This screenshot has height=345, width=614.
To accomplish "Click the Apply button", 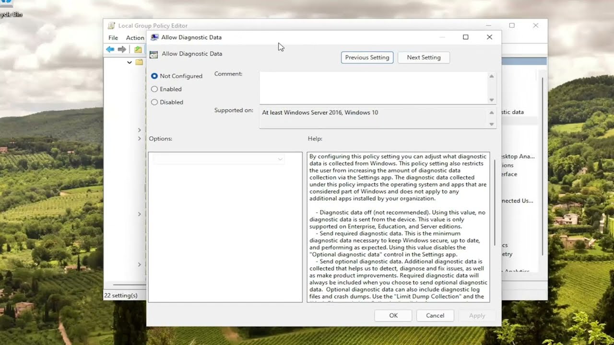I will pos(477,315).
